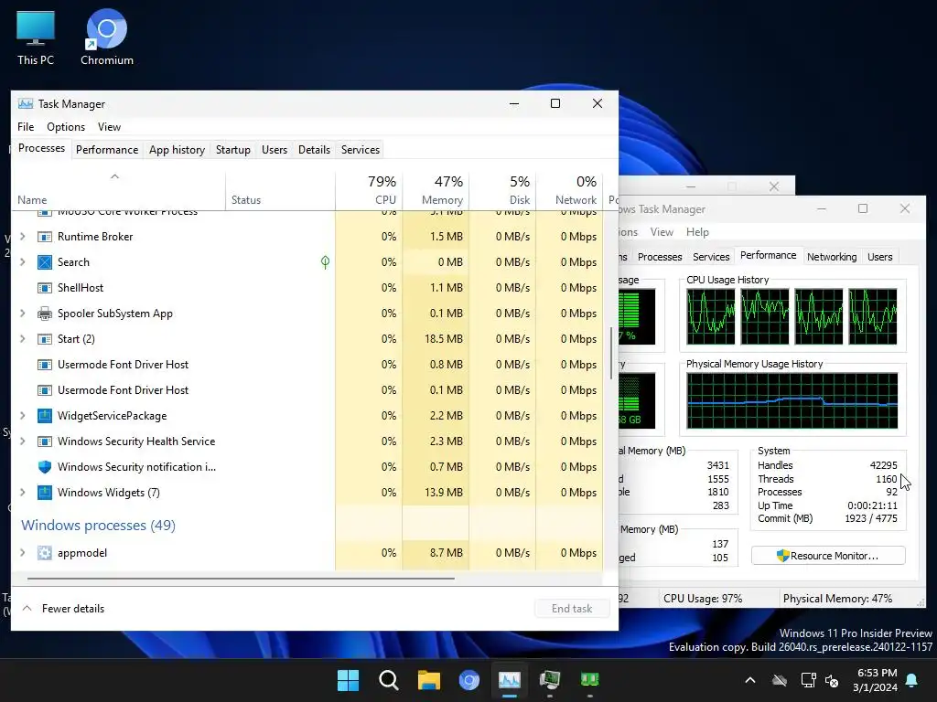
Task: Click the notification bell in system tray
Action: pyautogui.click(x=912, y=680)
